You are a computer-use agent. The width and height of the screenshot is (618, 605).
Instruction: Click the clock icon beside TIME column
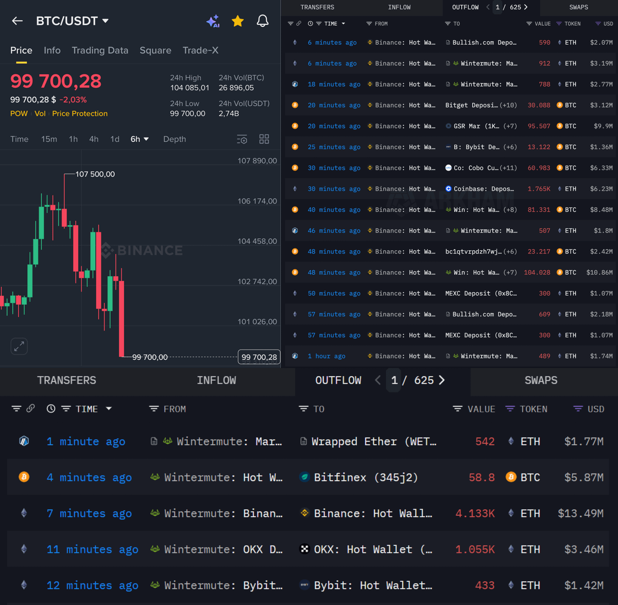50,408
